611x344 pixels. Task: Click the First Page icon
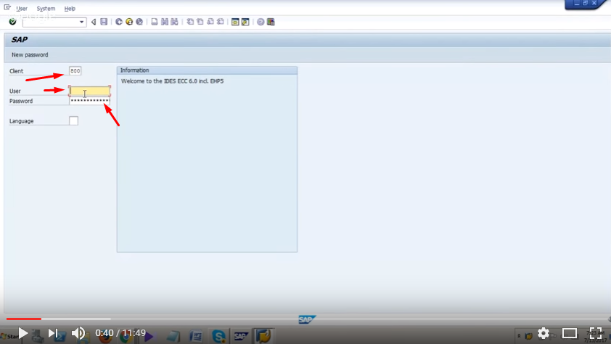(190, 22)
